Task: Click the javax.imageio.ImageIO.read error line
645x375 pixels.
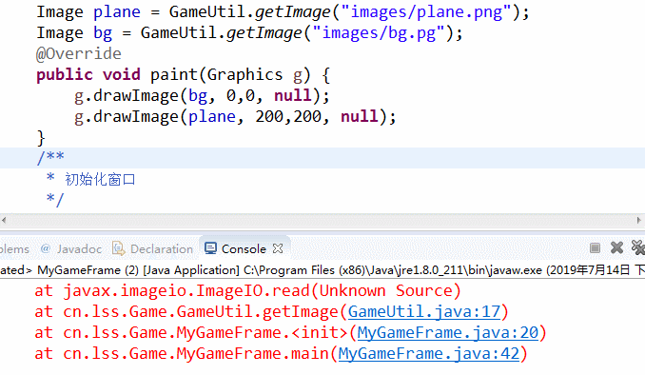Action: [x=247, y=291]
